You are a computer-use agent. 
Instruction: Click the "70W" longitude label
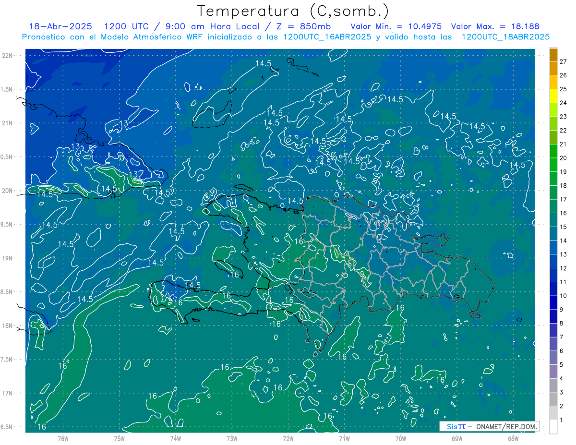[401, 439]
